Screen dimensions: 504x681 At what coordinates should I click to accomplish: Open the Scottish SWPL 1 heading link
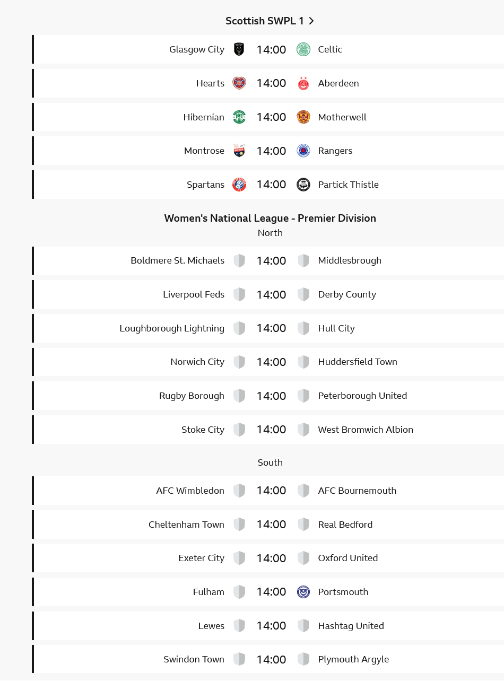270,21
